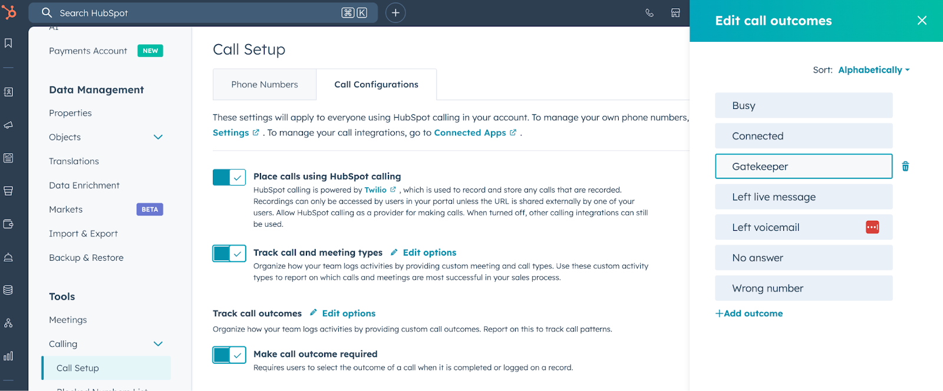
Task: Click the Add outcome link
Action: point(749,314)
